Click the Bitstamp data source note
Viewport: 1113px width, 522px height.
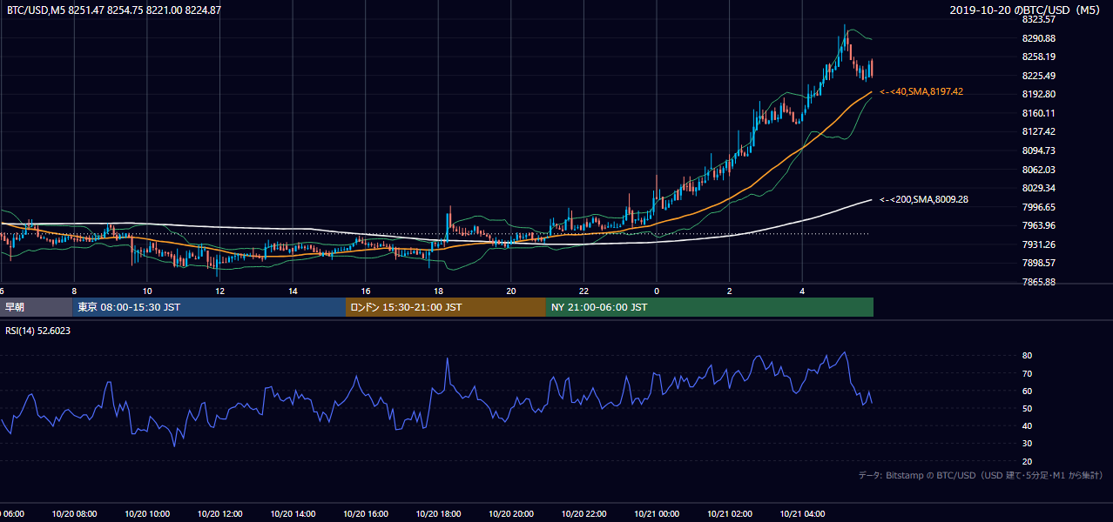click(x=981, y=475)
